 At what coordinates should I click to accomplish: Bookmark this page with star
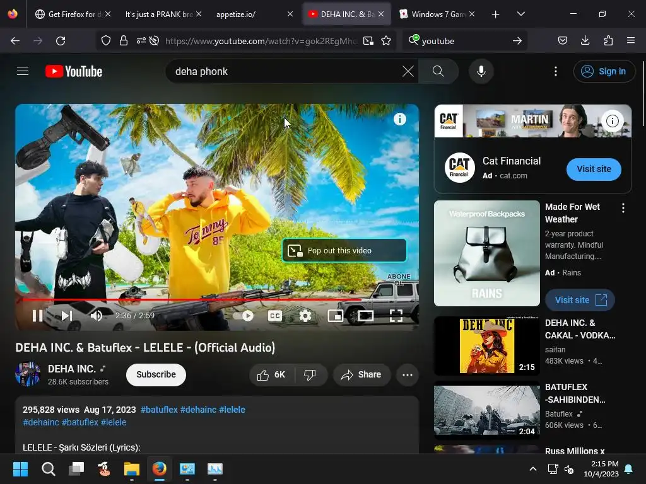pyautogui.click(x=386, y=41)
